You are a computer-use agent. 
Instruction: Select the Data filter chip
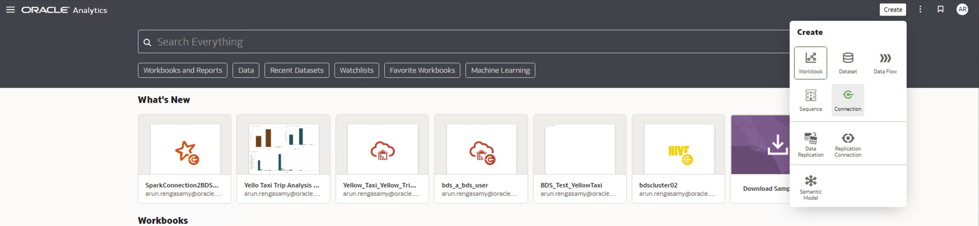246,70
